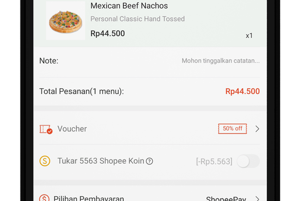This screenshot has width=303, height=201.
Task: Click the [-Rp5.563] discount amount
Action: (x=214, y=161)
